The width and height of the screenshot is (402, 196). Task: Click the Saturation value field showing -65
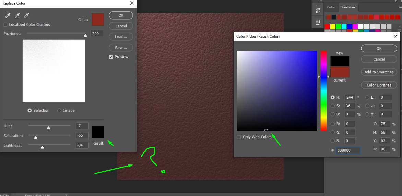[x=82, y=136]
